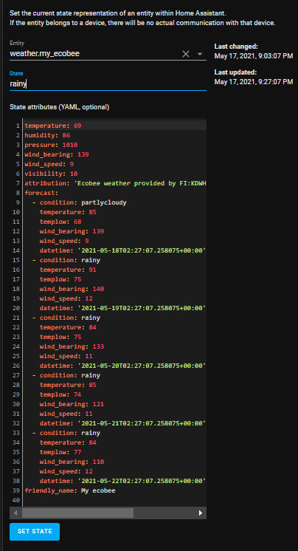This screenshot has height=551, width=298.
Task: Click the wind_bearing: 139 on line 4
Action: click(x=57, y=154)
